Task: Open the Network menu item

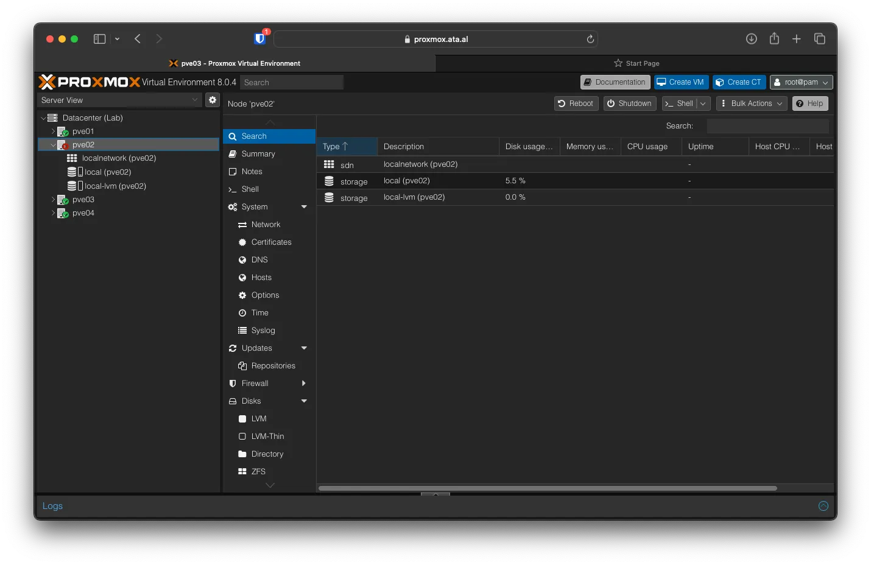Action: tap(269, 225)
